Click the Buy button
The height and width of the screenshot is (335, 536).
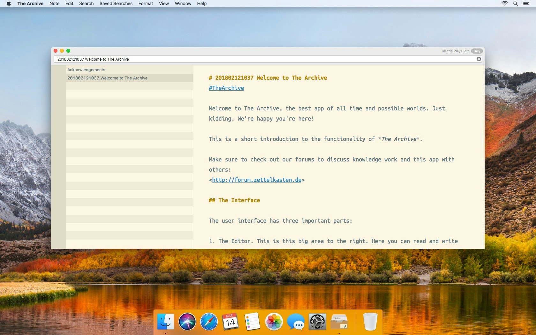tap(477, 51)
